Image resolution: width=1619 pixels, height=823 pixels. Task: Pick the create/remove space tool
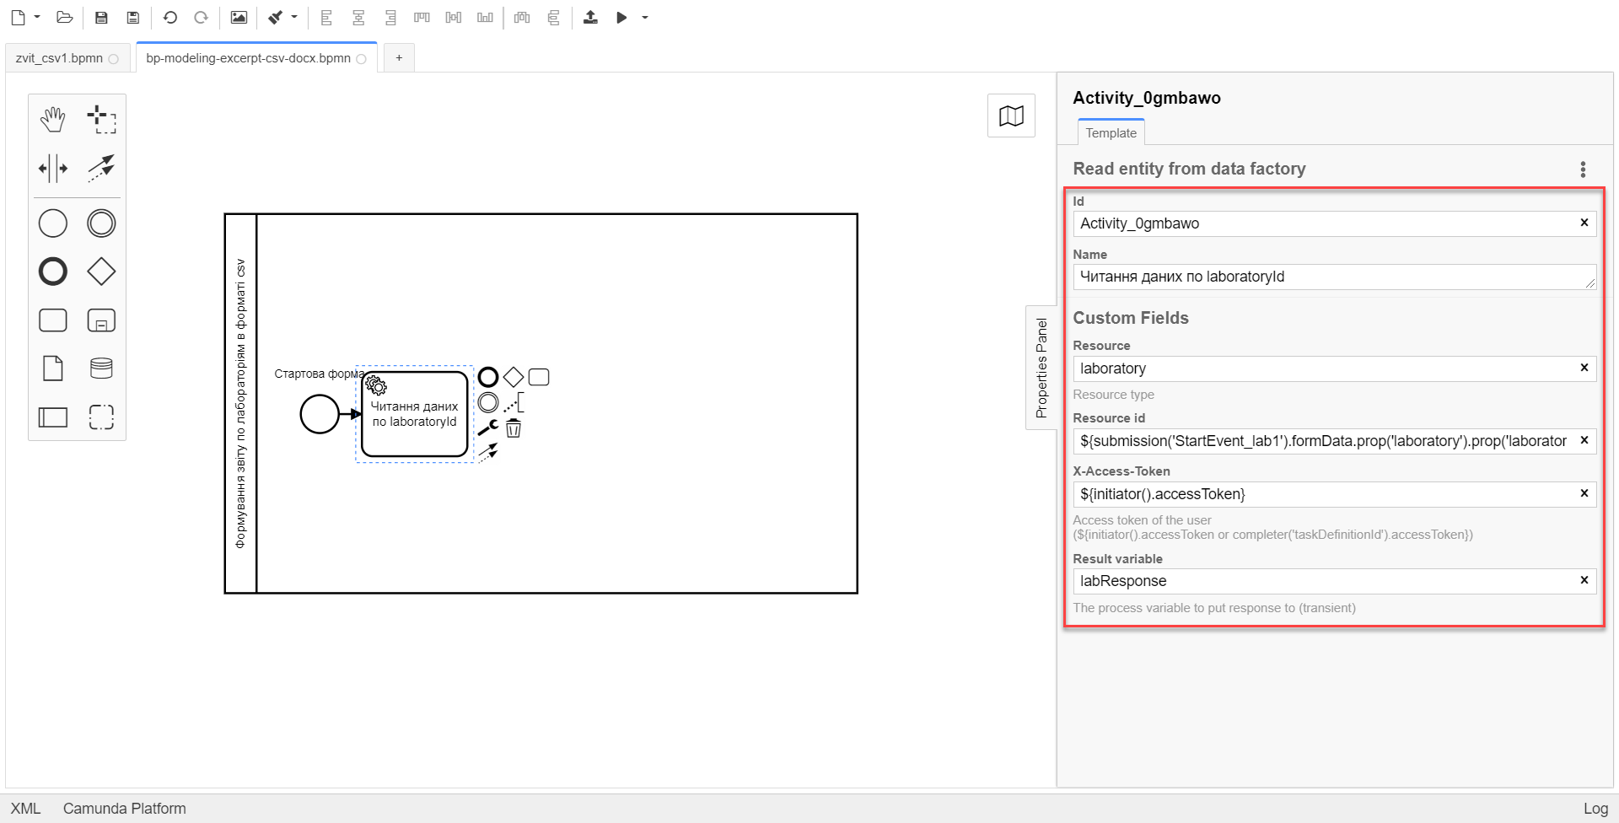point(52,168)
